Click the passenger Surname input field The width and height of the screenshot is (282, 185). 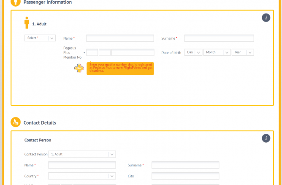[219, 38]
